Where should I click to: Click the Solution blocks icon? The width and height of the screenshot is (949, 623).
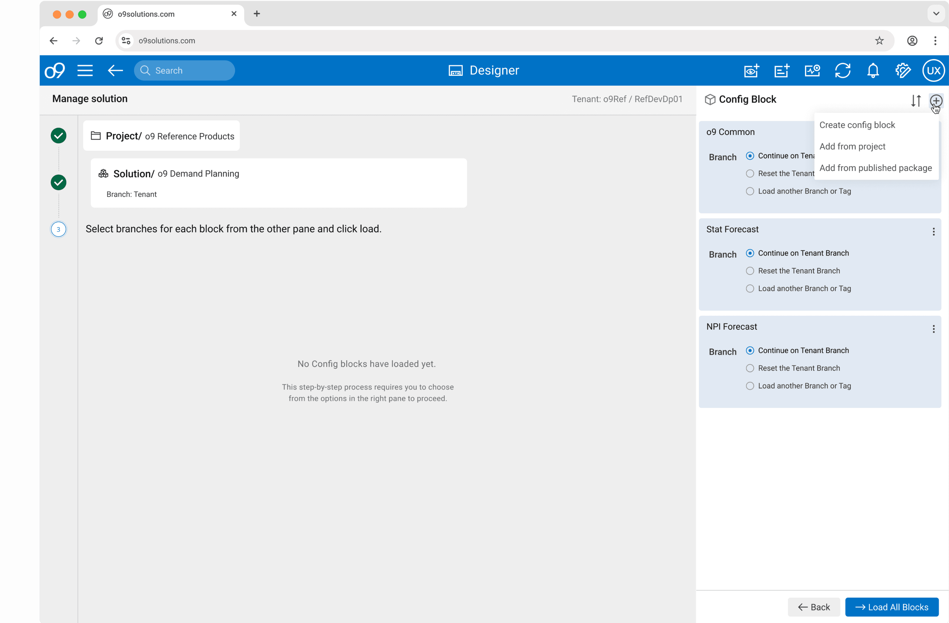pyautogui.click(x=103, y=173)
